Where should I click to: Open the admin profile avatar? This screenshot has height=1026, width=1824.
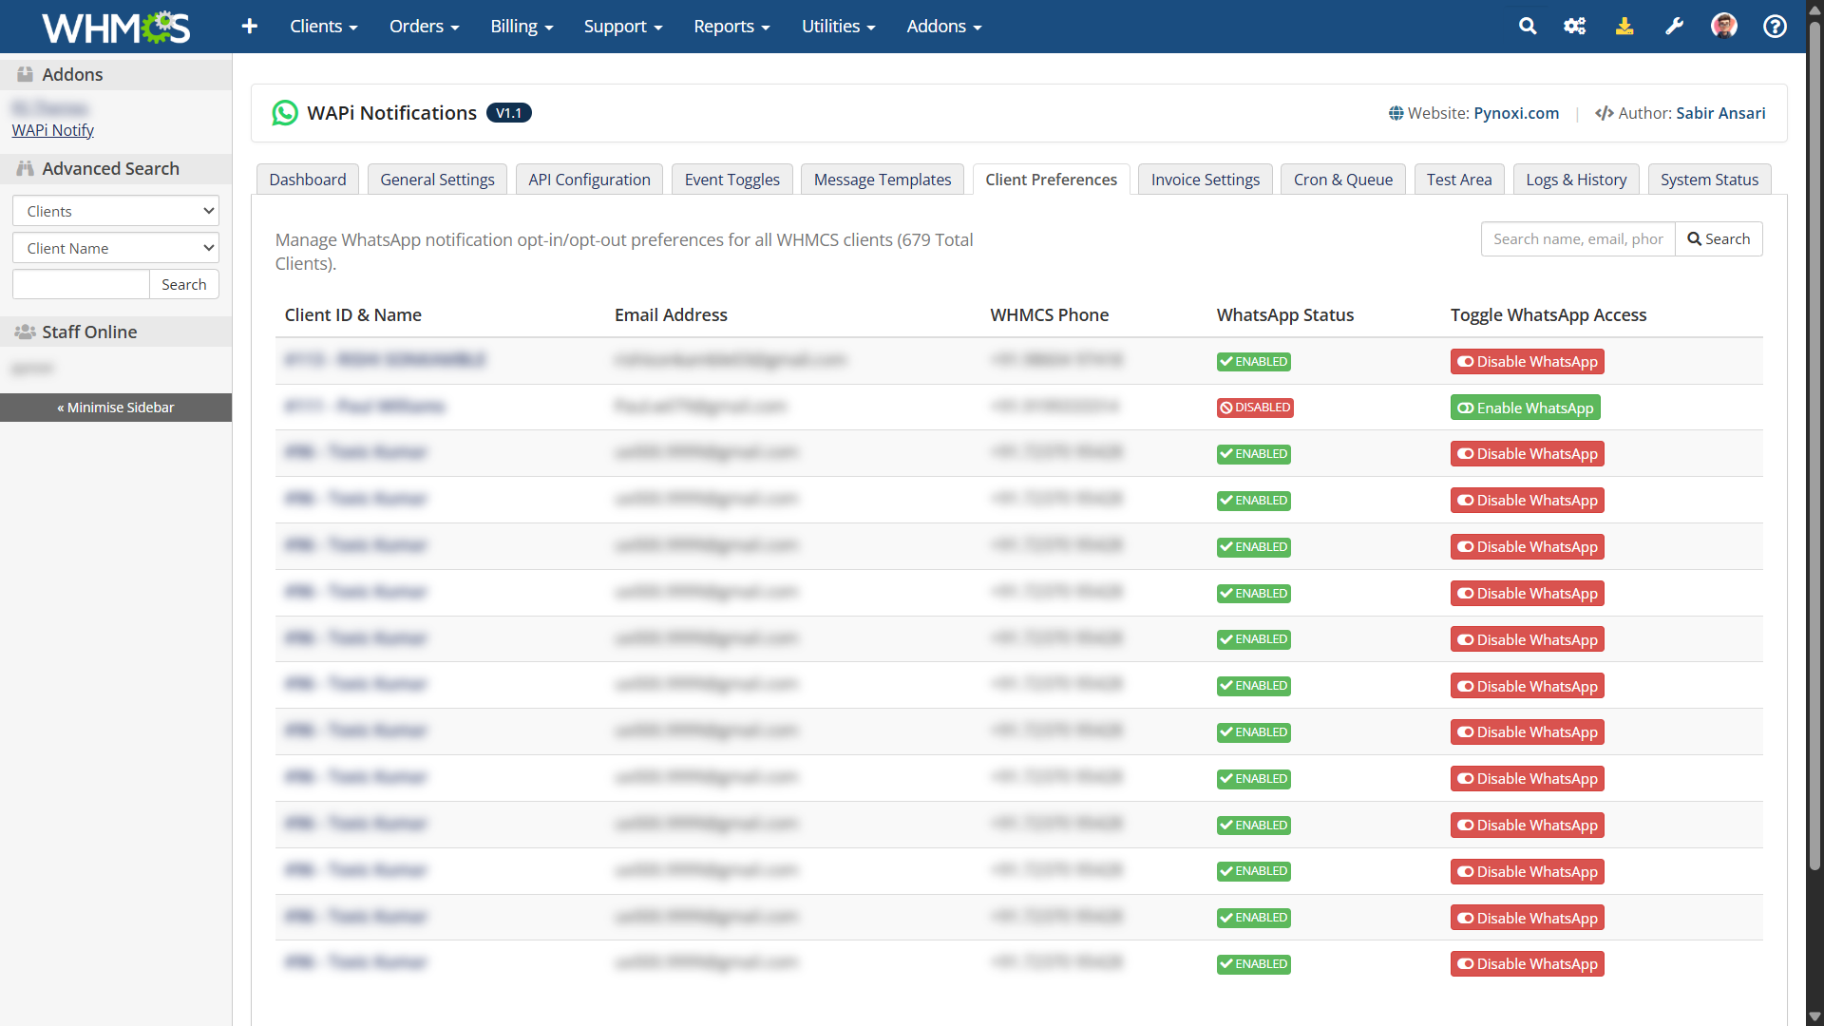tap(1724, 26)
